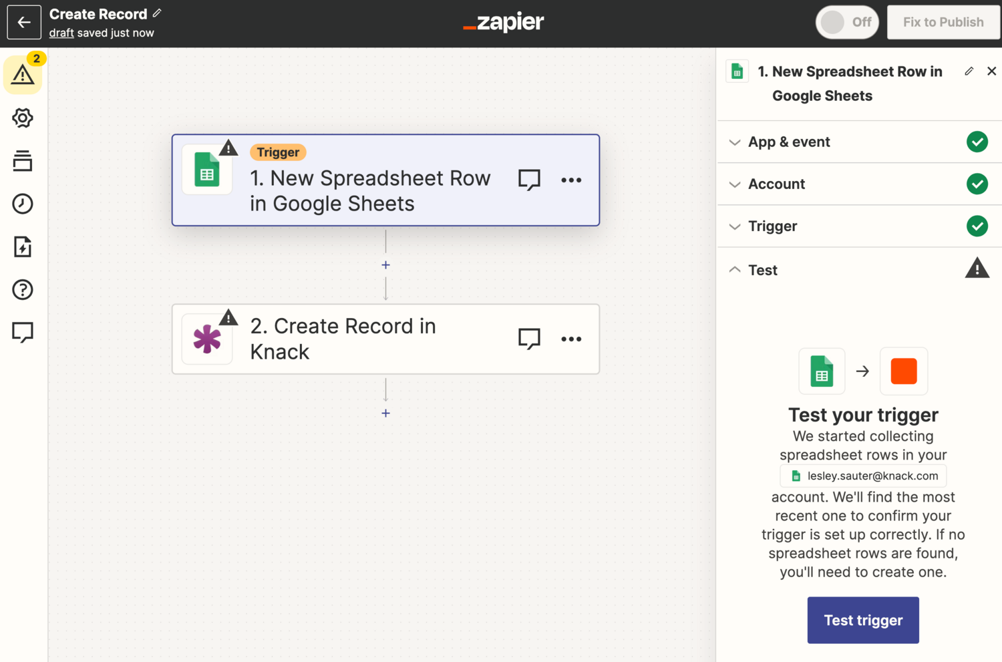Add a note to the Create Record step

tap(528, 339)
